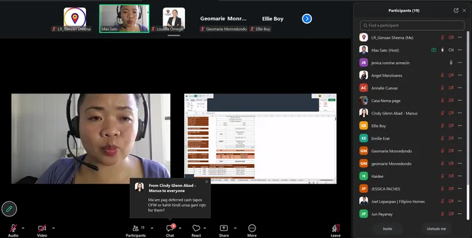
Task: Toggle the muted Audio microphone
Action: pyautogui.click(x=13, y=228)
